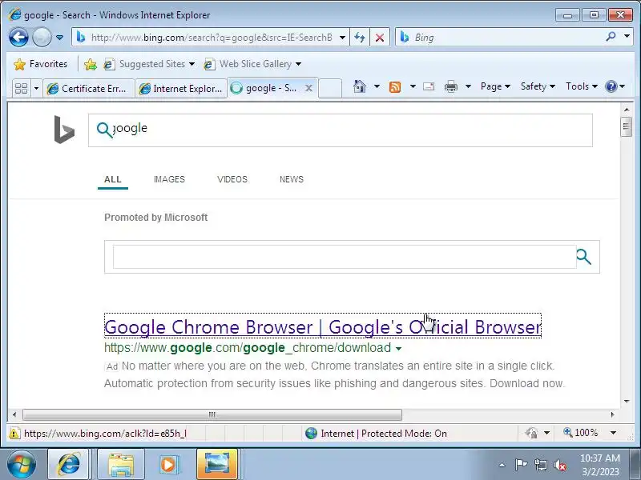This screenshot has height=480, width=641.
Task: Click the picture viewer taskbar icon
Action: click(x=217, y=465)
